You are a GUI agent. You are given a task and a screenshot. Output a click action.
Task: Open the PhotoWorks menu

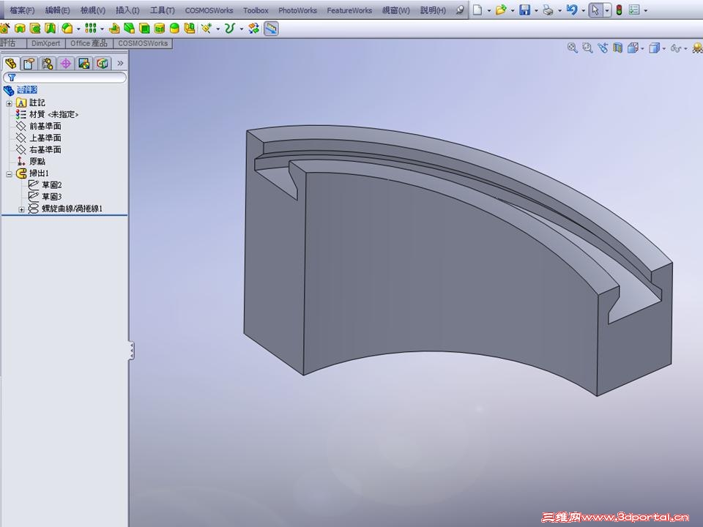click(x=297, y=10)
